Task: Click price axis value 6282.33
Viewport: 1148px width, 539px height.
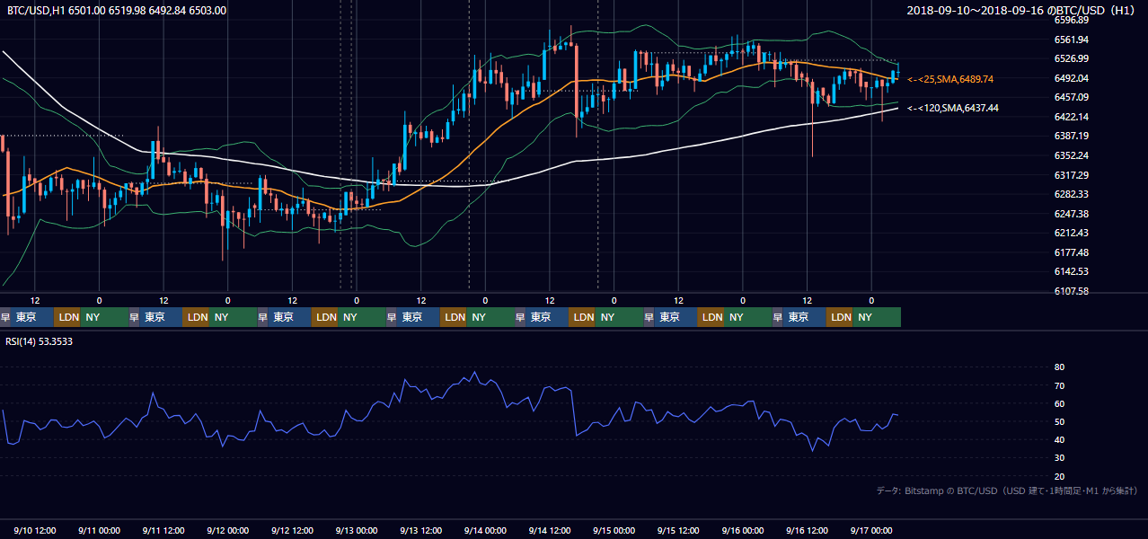Action: 1072,194
